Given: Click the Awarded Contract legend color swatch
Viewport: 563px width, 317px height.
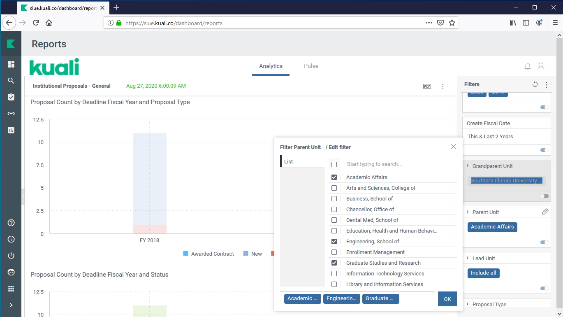Looking at the screenshot, I should [x=186, y=254].
